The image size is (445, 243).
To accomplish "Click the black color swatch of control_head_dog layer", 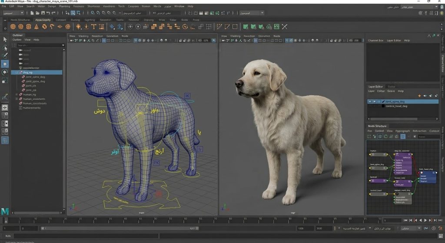I will point(383,106).
